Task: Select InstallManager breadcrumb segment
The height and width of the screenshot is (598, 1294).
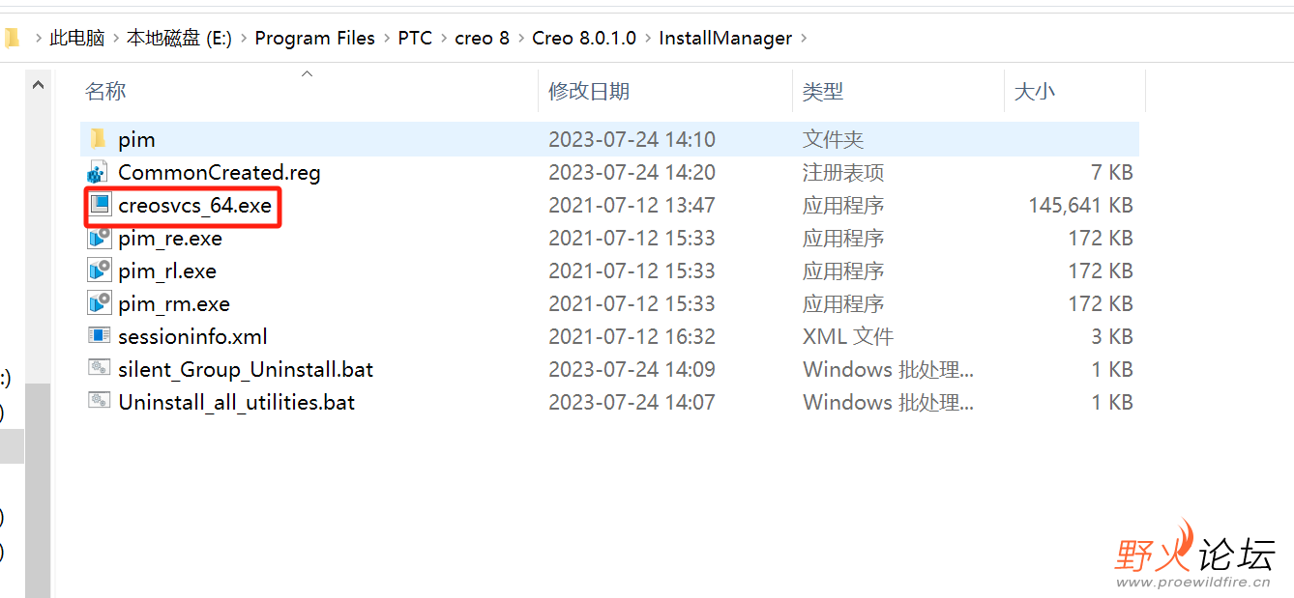Action: pyautogui.click(x=725, y=39)
